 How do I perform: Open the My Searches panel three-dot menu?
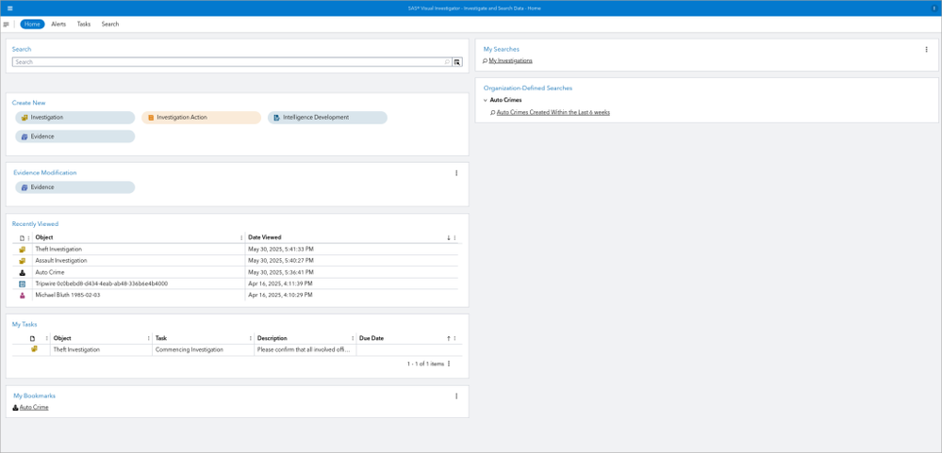[926, 50]
